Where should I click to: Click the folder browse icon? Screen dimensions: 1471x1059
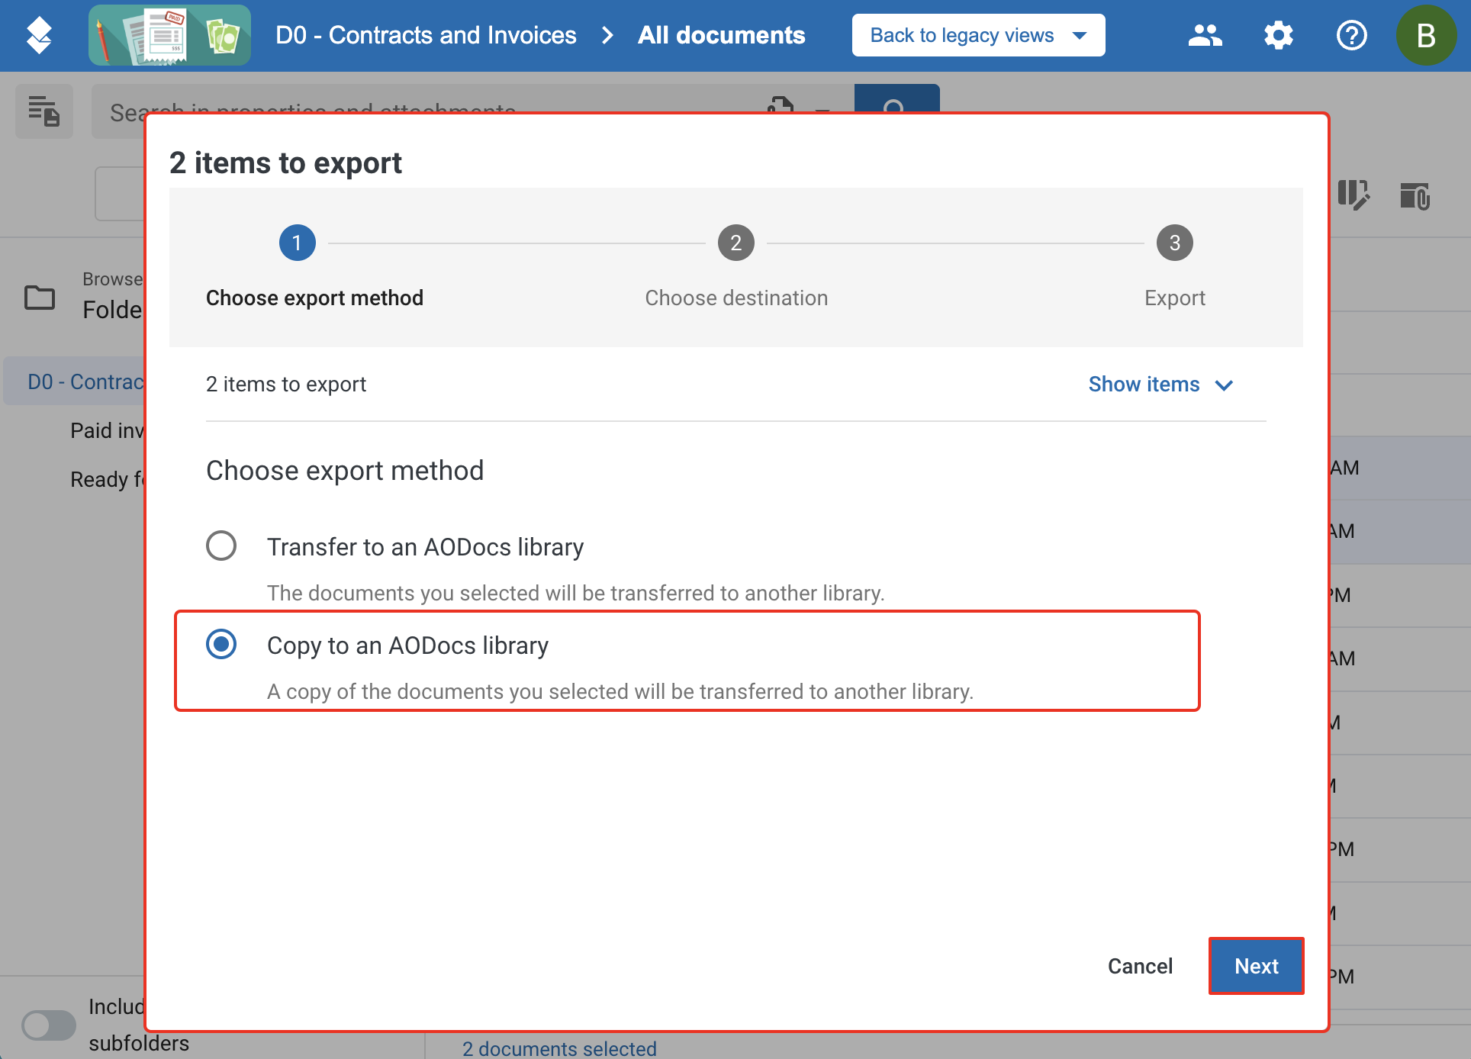pyautogui.click(x=40, y=297)
